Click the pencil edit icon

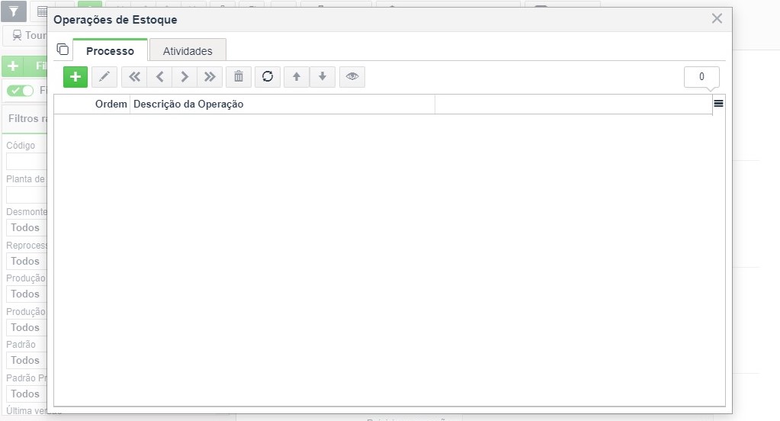click(x=104, y=76)
